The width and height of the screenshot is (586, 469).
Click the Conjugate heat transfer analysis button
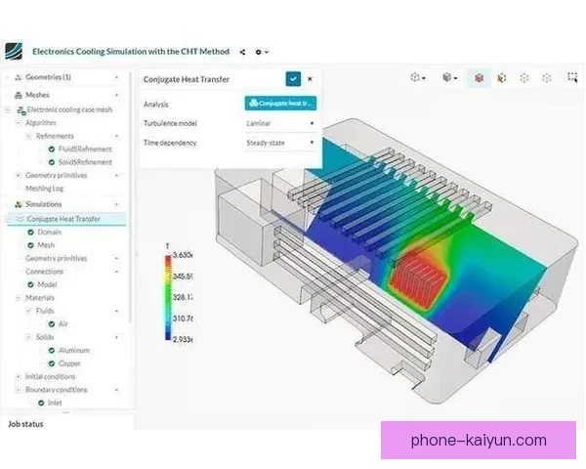click(x=280, y=103)
